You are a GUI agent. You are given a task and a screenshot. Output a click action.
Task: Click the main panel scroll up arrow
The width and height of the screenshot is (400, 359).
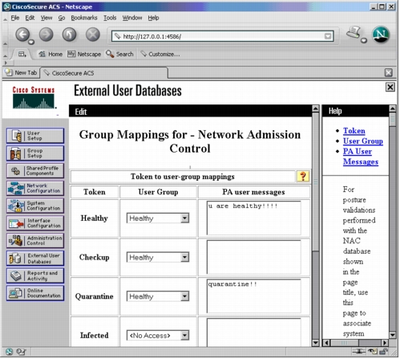click(x=316, y=108)
